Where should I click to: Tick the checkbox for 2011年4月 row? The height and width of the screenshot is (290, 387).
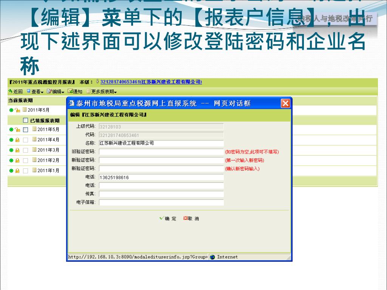[25, 140]
